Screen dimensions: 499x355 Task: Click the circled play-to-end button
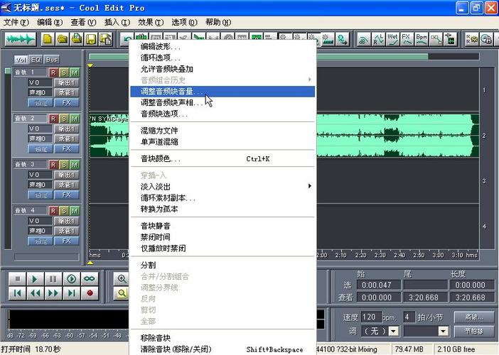click(71, 279)
